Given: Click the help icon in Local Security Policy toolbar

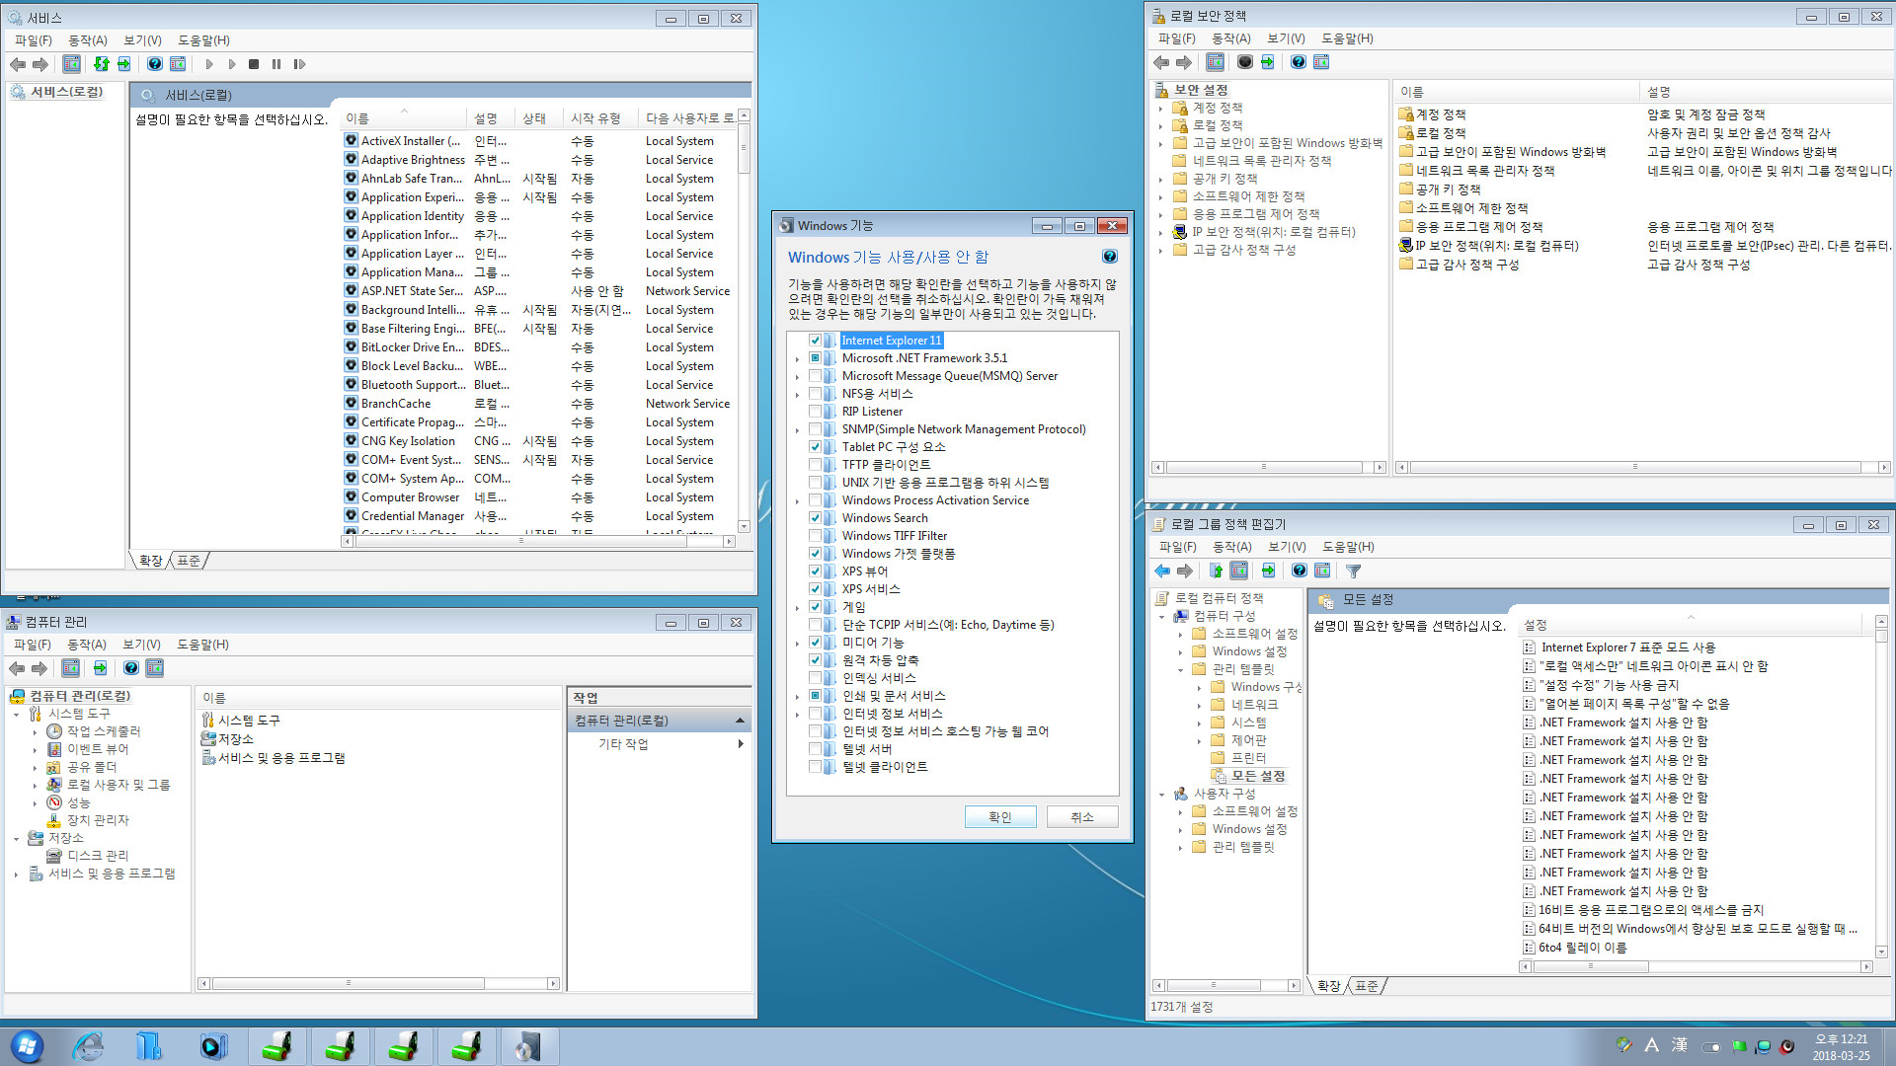Looking at the screenshot, I should (x=1299, y=62).
